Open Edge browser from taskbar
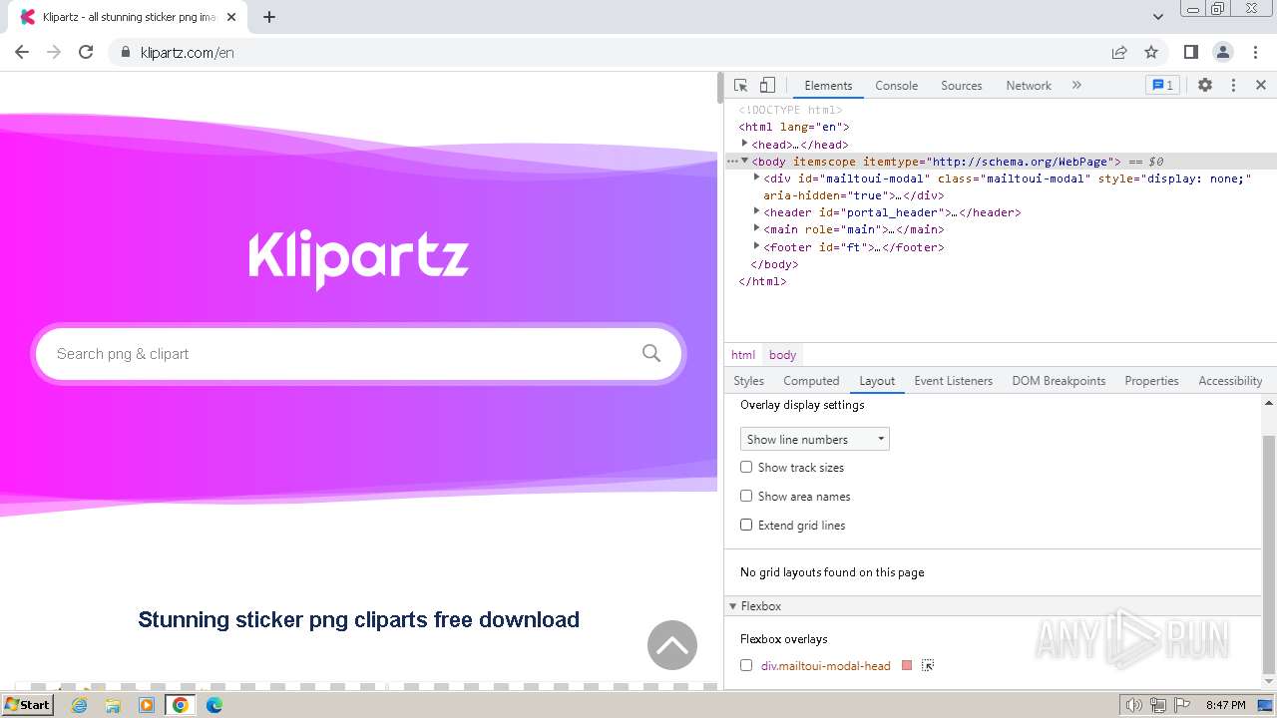 214,705
